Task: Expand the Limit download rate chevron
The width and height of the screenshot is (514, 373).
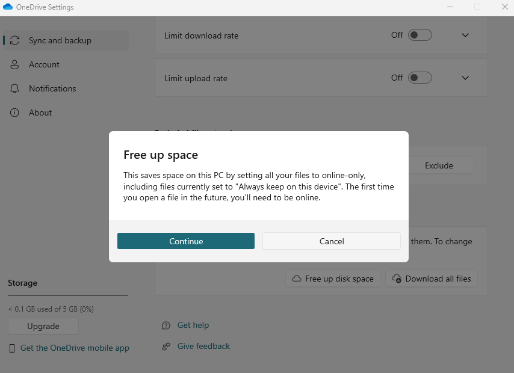Action: 465,35
